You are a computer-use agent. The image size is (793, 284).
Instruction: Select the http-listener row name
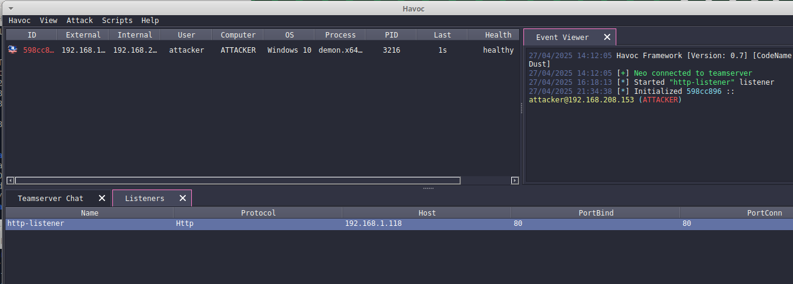pyautogui.click(x=36, y=223)
